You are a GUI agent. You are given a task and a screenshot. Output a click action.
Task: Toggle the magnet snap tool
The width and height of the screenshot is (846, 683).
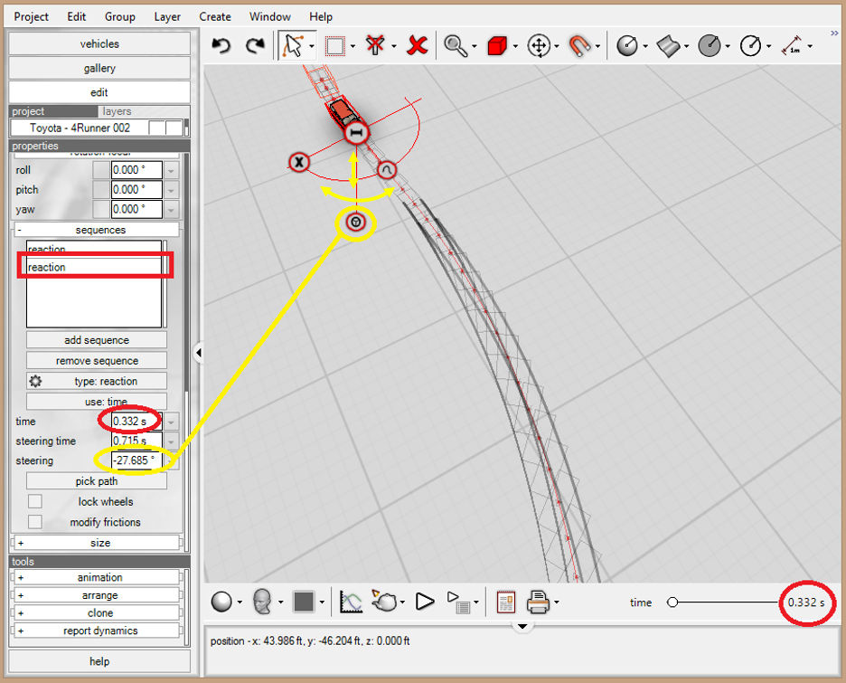tap(579, 46)
